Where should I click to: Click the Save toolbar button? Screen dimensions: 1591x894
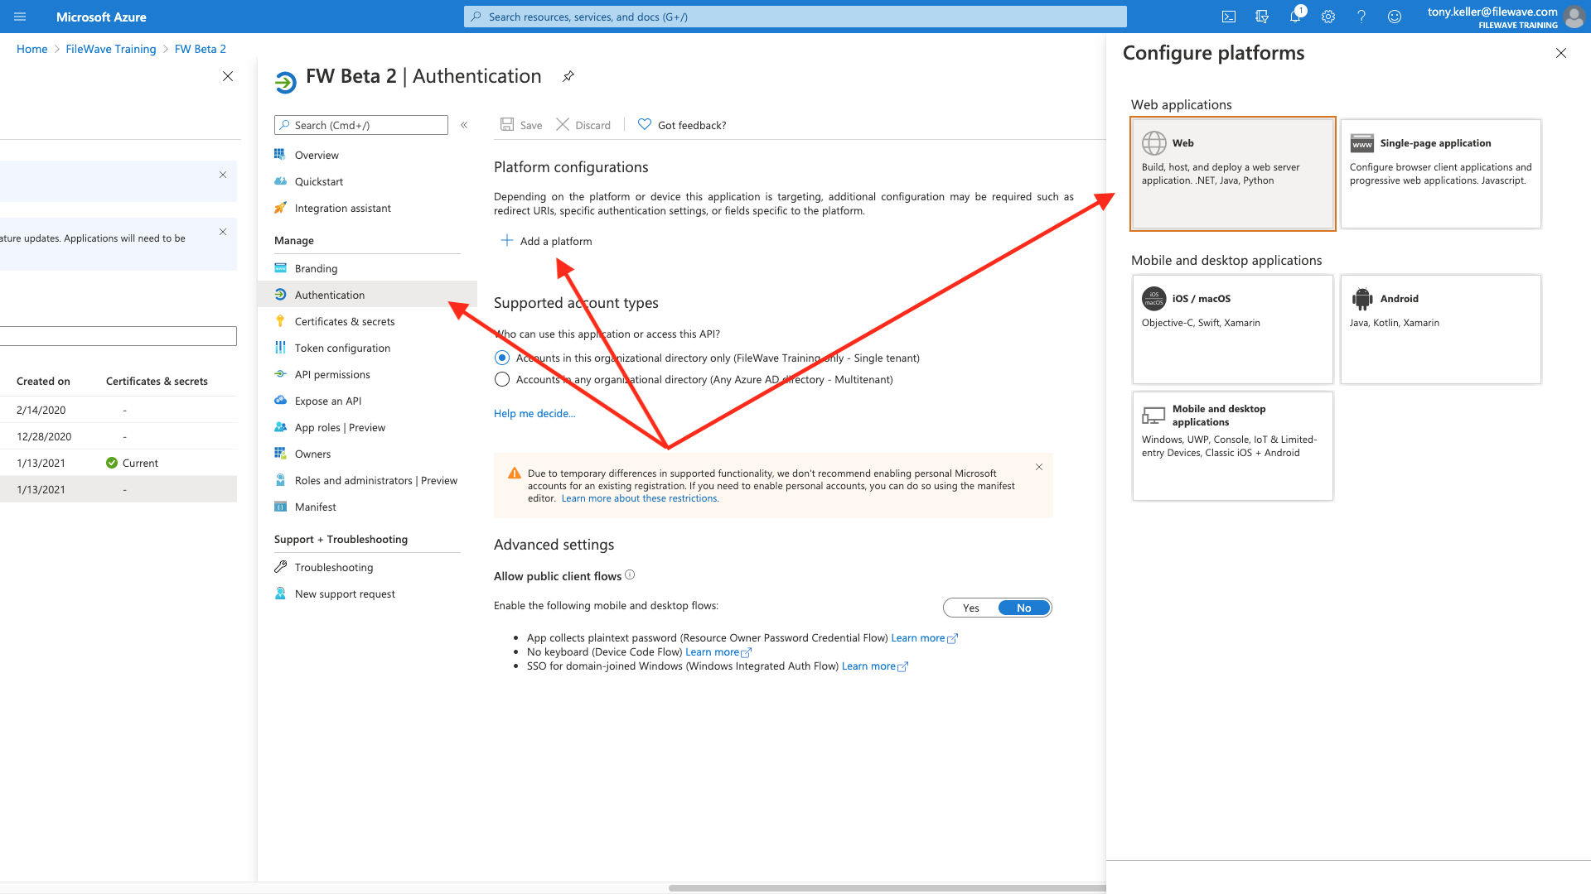click(x=521, y=125)
